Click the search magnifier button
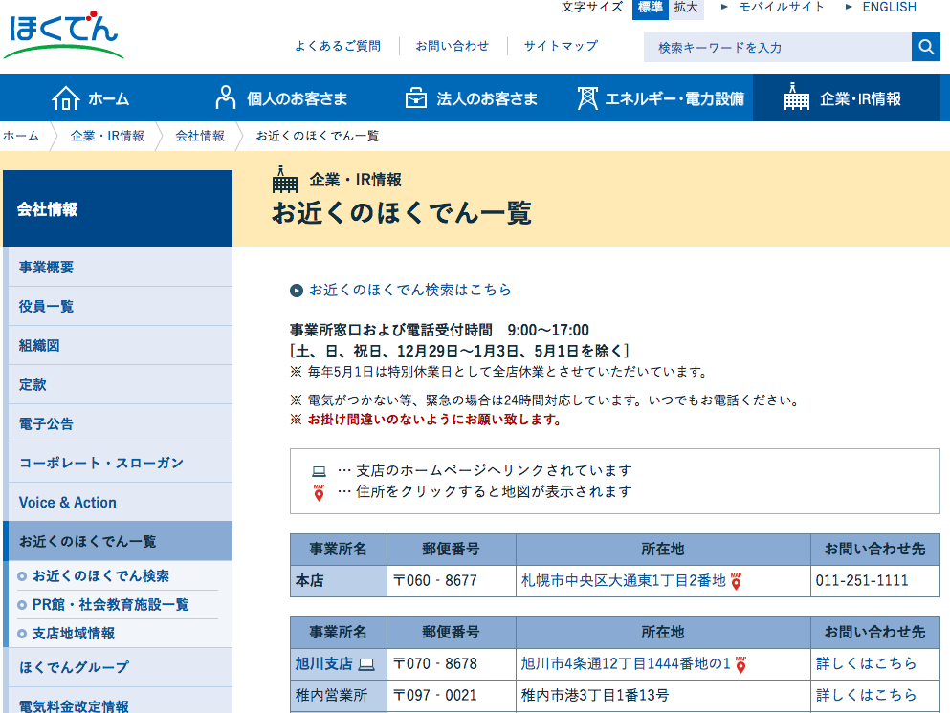Screen dimensions: 950x713 tap(926, 47)
